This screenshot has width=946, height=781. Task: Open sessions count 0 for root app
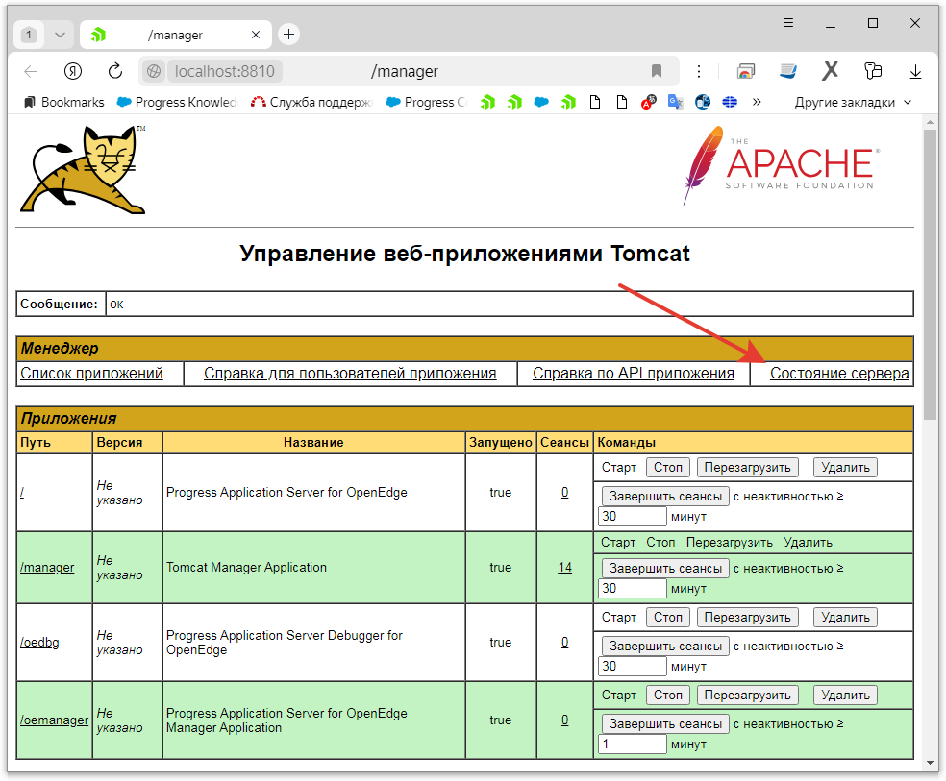pos(564,493)
